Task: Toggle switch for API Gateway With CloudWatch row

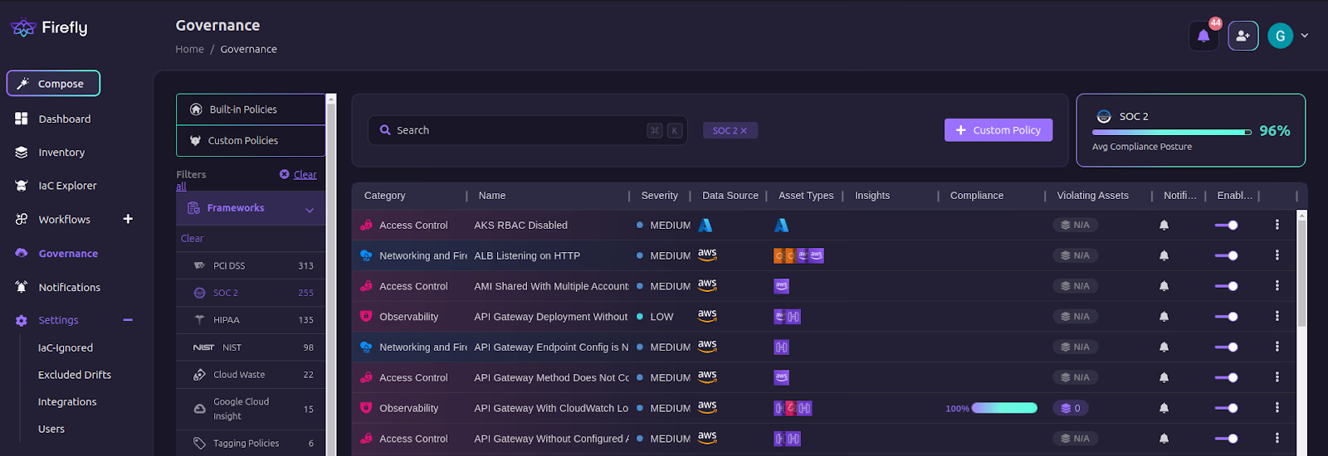Action: click(1227, 408)
